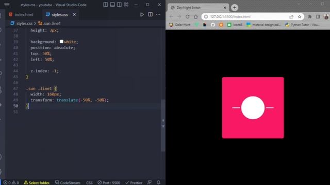This screenshot has height=185, width=330.
Task: Toggle secondary side bar layout icon
Action: tap(119, 5)
